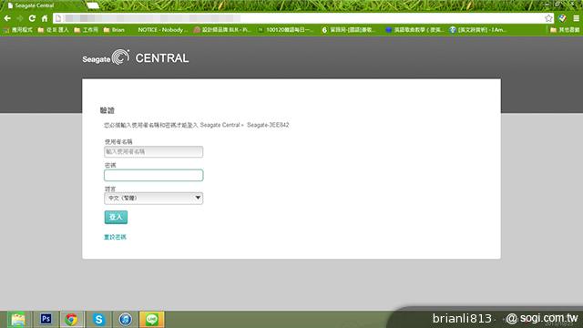This screenshot has width=583, height=328.
Task: Open the LINE app taskbar icon
Action: [x=152, y=320]
